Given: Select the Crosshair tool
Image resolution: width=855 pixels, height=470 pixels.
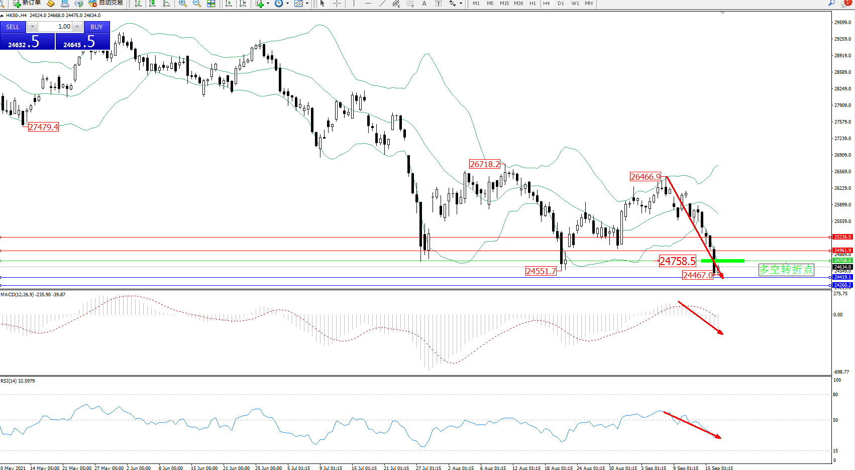Looking at the screenshot, I should coord(337,4).
